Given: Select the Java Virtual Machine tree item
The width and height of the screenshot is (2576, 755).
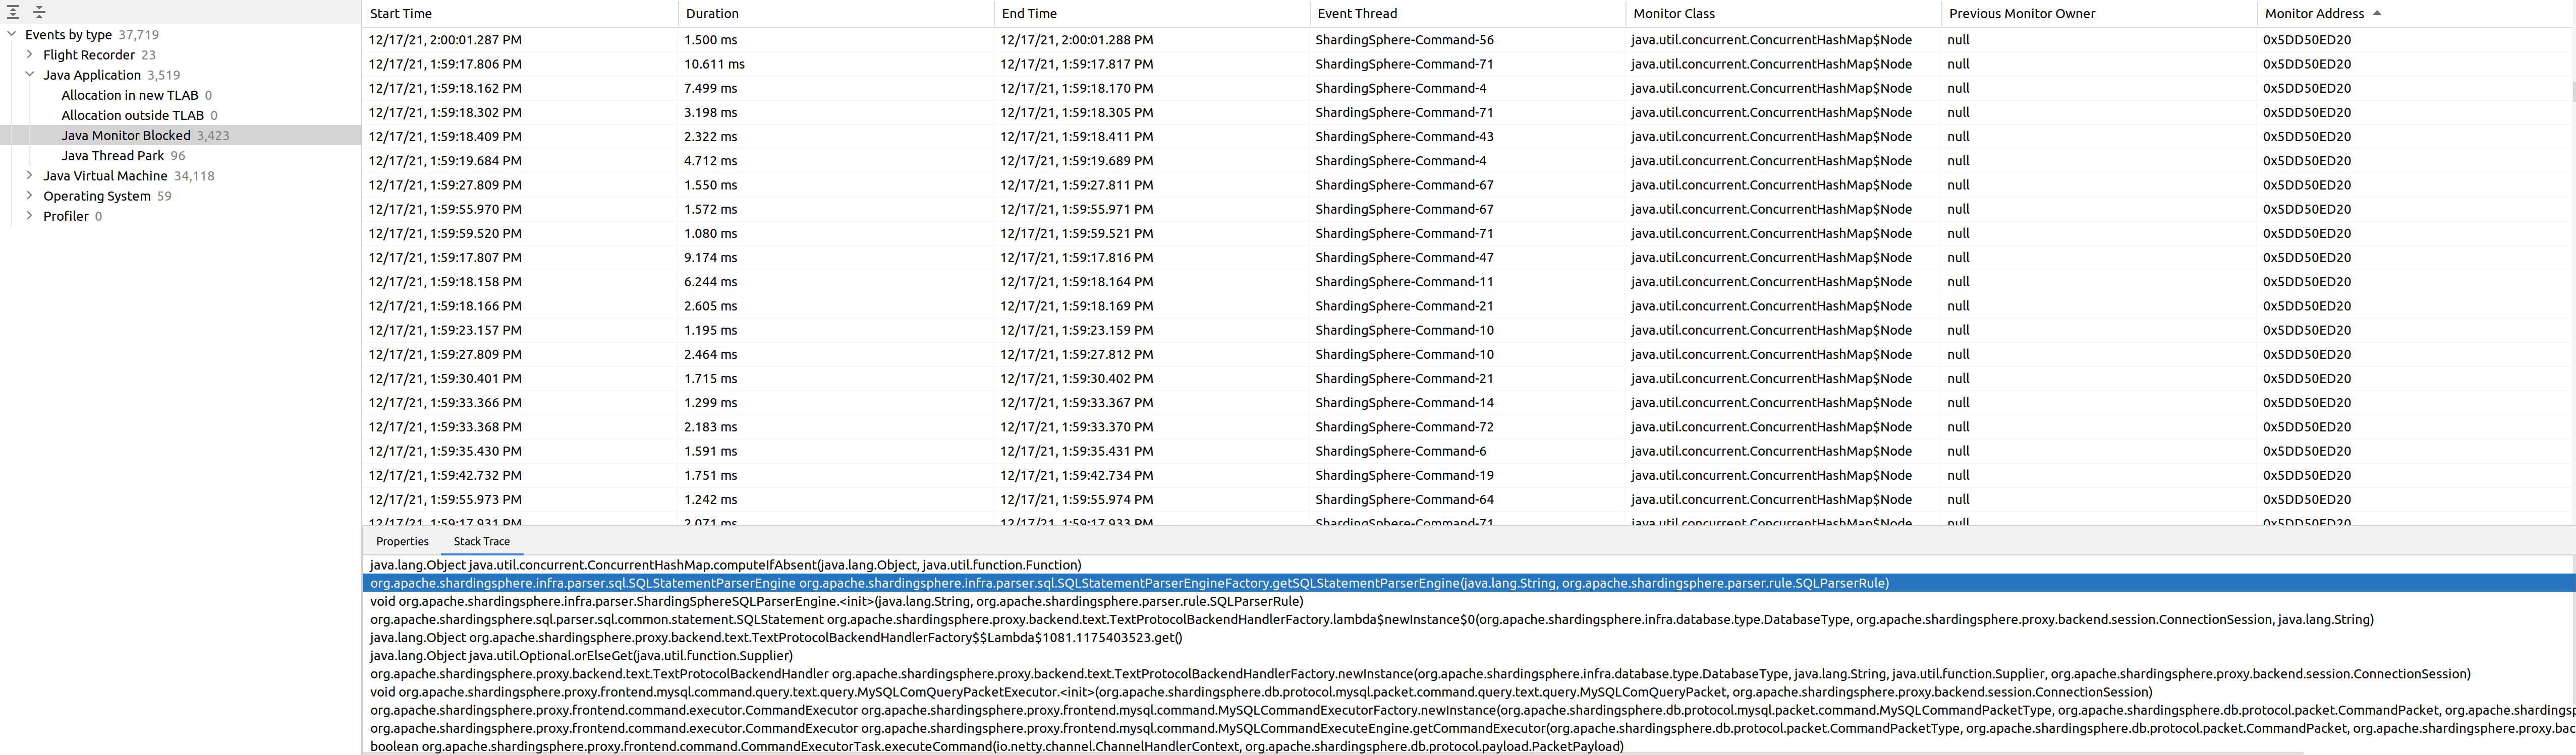Looking at the screenshot, I should tap(105, 176).
